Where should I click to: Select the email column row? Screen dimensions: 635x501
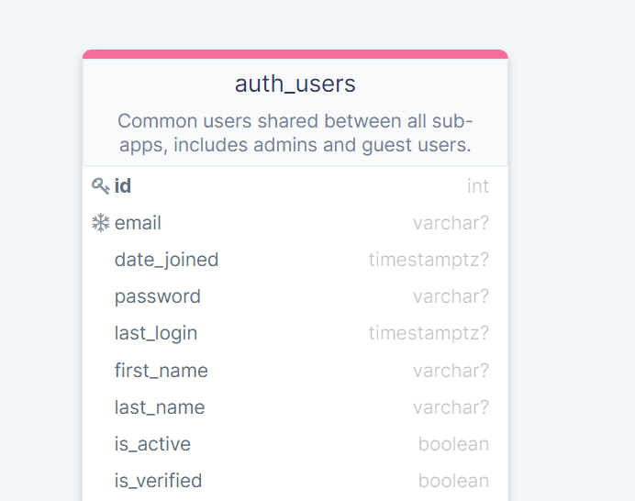pyautogui.click(x=295, y=223)
